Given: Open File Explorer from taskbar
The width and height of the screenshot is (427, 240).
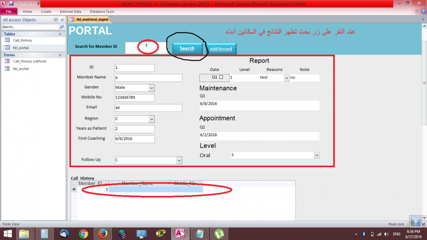Looking at the screenshot, I should [24, 234].
